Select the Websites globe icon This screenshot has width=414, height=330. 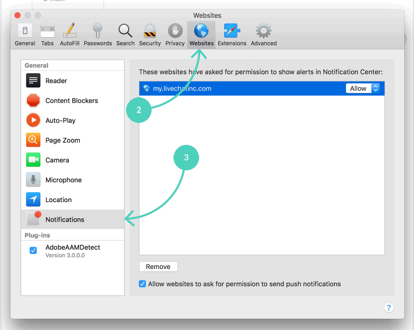201,31
